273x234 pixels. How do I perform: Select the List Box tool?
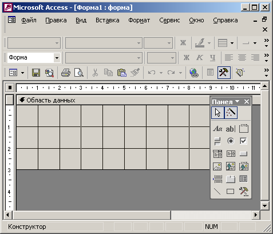231,154
